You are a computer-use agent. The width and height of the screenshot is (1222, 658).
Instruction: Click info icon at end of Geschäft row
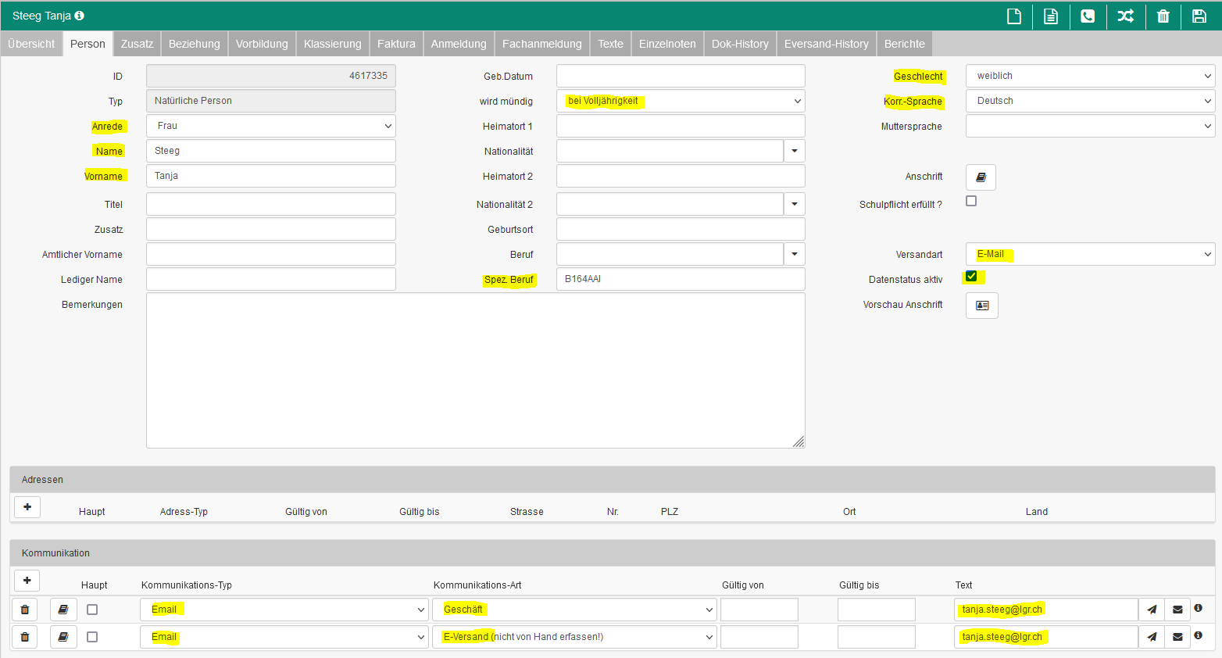[x=1199, y=608]
